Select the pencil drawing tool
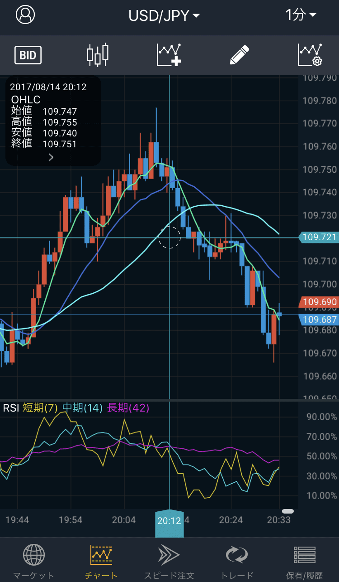 tap(240, 55)
